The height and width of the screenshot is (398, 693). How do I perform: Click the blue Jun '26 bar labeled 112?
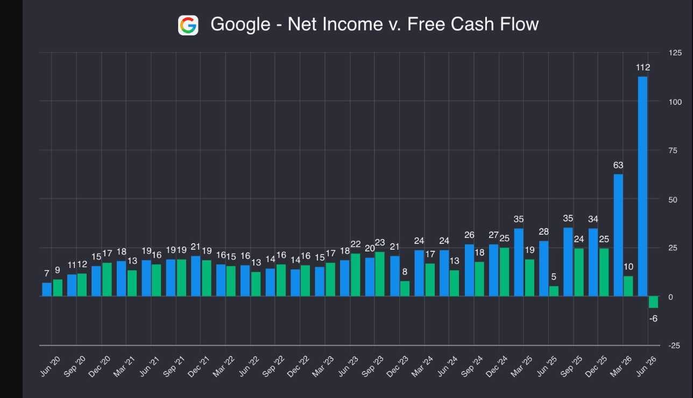coord(642,186)
